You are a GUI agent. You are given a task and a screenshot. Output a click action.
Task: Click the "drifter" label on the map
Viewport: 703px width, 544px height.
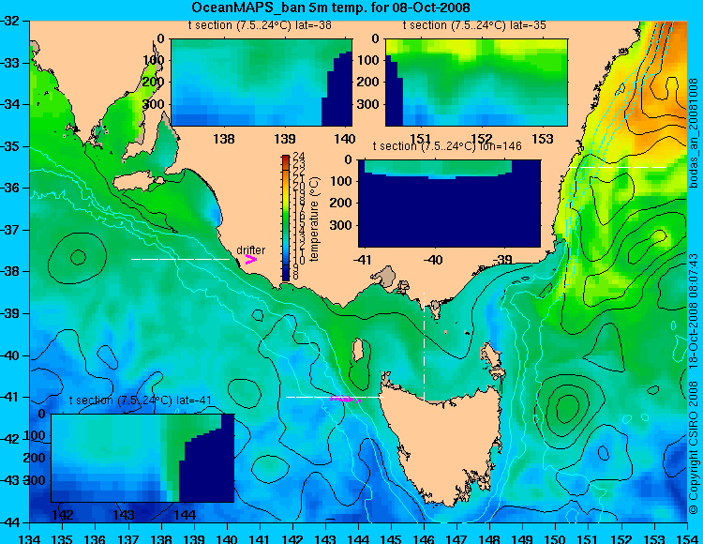pyautogui.click(x=250, y=249)
